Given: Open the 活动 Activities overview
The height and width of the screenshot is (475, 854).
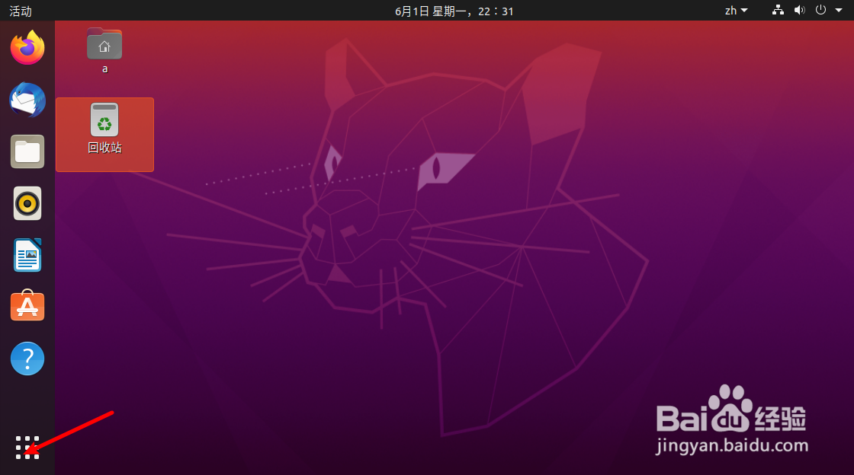Looking at the screenshot, I should click(21, 11).
